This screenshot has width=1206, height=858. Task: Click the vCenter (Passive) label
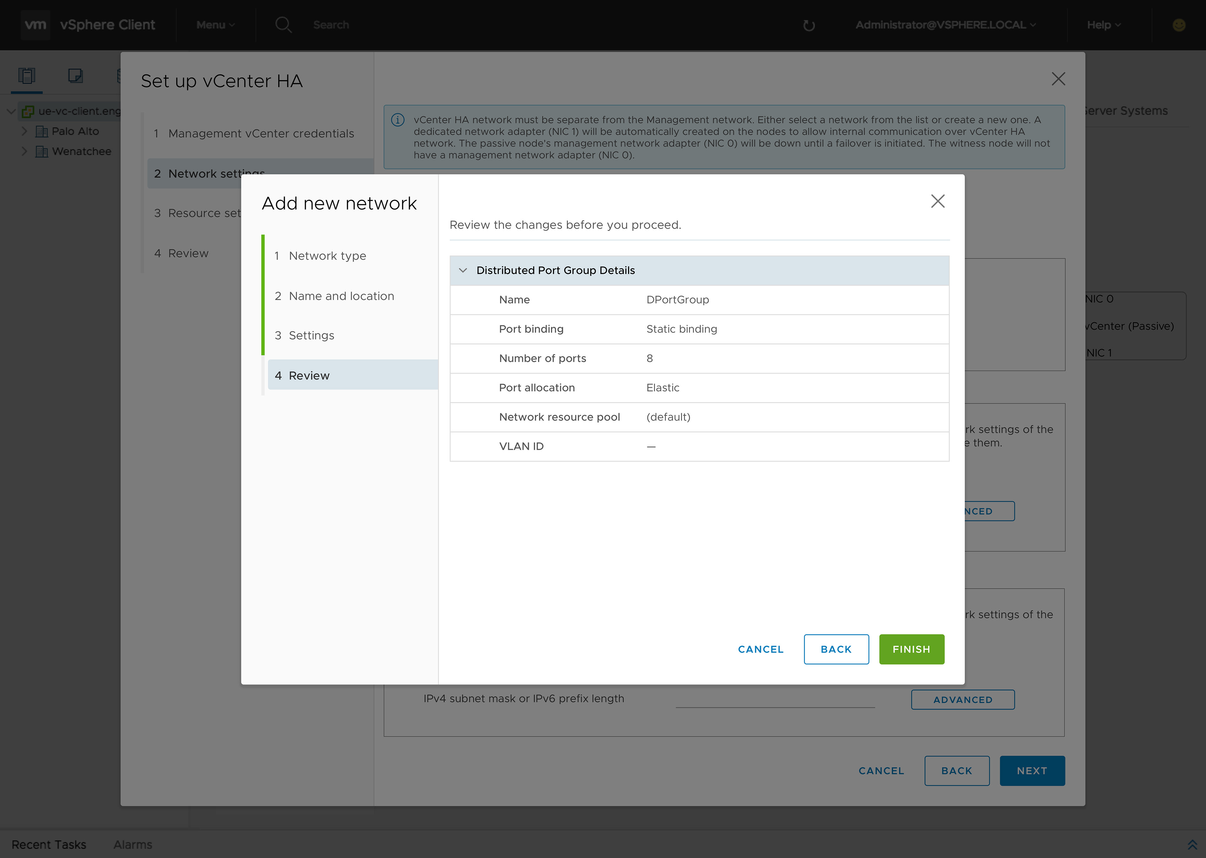pyautogui.click(x=1129, y=326)
